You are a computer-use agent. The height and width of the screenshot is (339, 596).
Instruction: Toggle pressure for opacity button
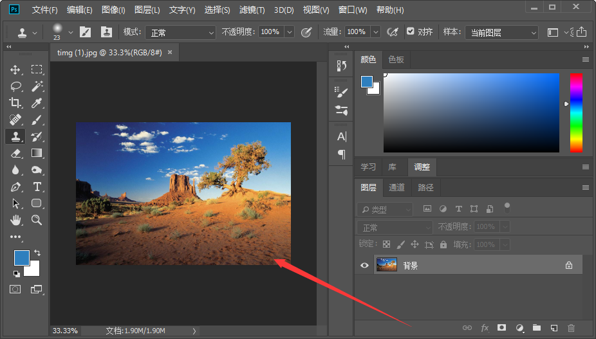[306, 32]
